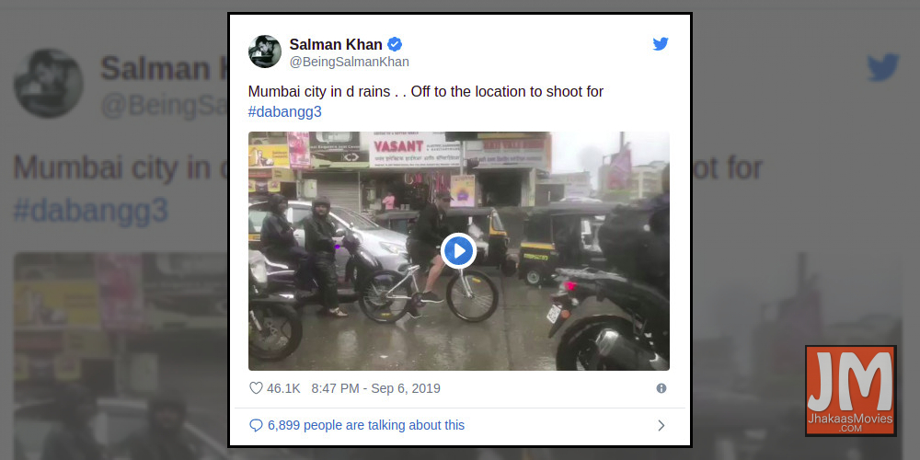Click the 46.1K likes count

(283, 388)
